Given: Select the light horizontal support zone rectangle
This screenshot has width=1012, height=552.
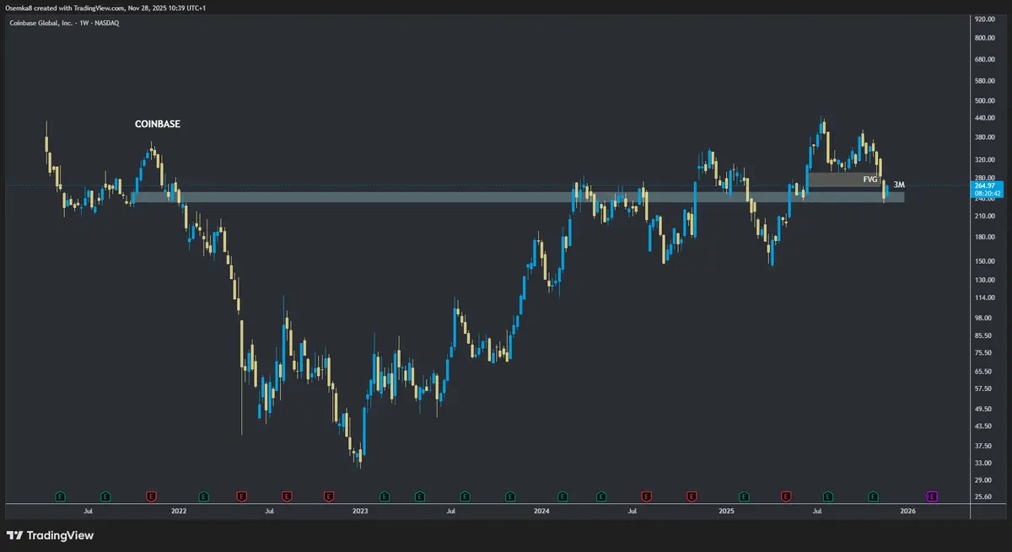Looking at the screenshot, I should point(518,197).
